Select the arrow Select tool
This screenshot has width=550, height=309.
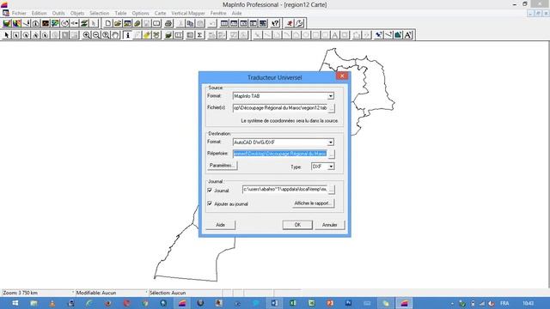click(6, 35)
